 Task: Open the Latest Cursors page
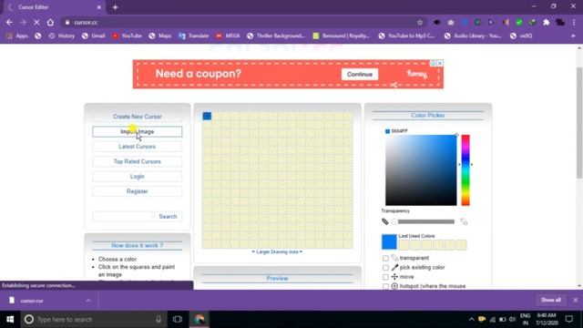click(x=138, y=147)
